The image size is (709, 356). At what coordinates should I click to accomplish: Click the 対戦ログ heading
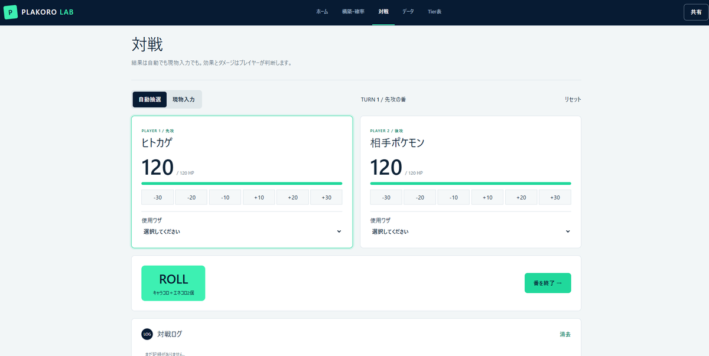[170, 334]
